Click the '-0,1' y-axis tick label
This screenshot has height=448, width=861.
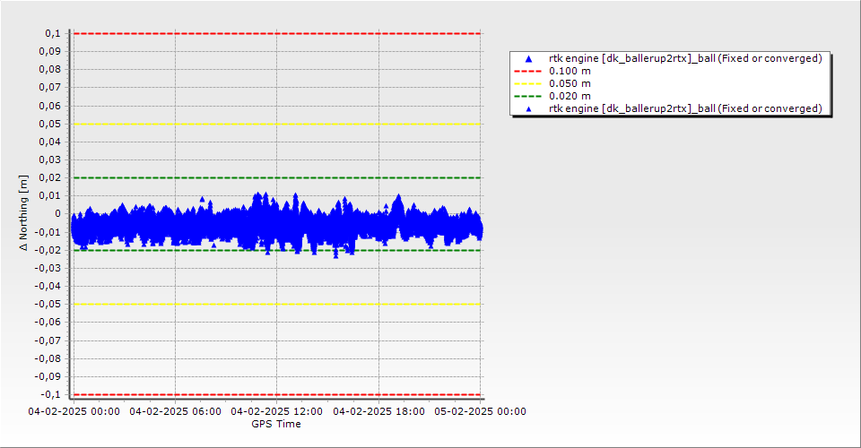[51, 395]
